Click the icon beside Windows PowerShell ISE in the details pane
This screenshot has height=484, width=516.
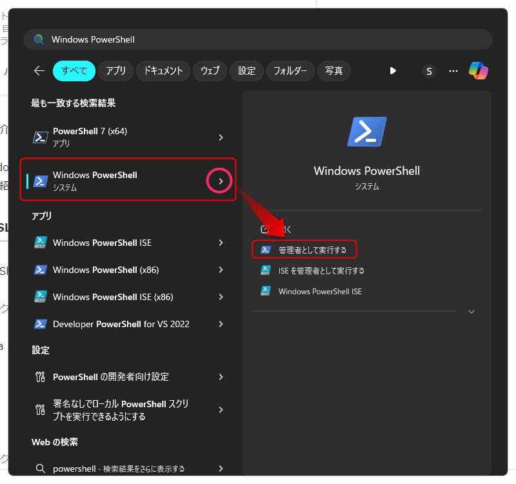coord(266,291)
